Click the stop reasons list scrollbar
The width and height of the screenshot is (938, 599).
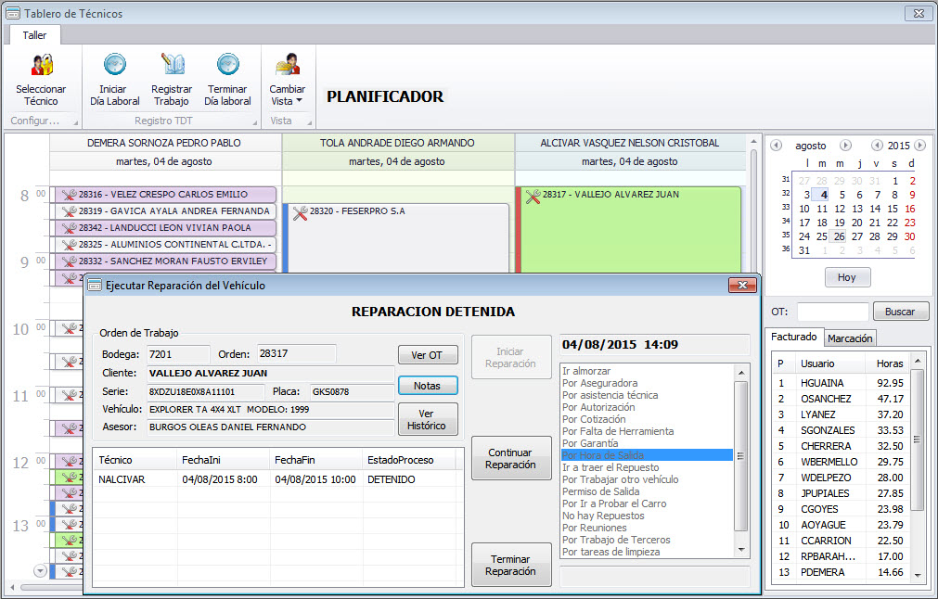[739, 454]
